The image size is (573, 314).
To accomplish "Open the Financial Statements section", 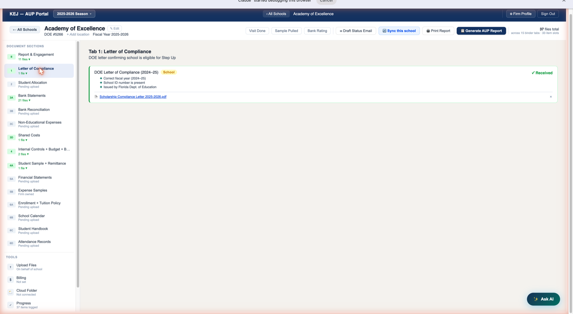I will (x=39, y=179).
